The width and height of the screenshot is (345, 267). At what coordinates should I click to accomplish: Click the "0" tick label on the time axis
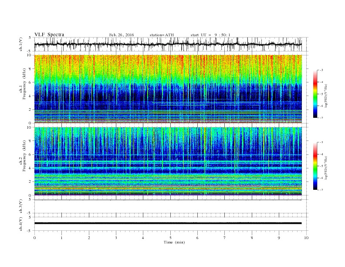34,238
